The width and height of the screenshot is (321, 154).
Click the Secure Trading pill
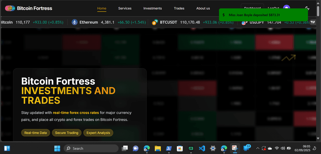click(67, 133)
